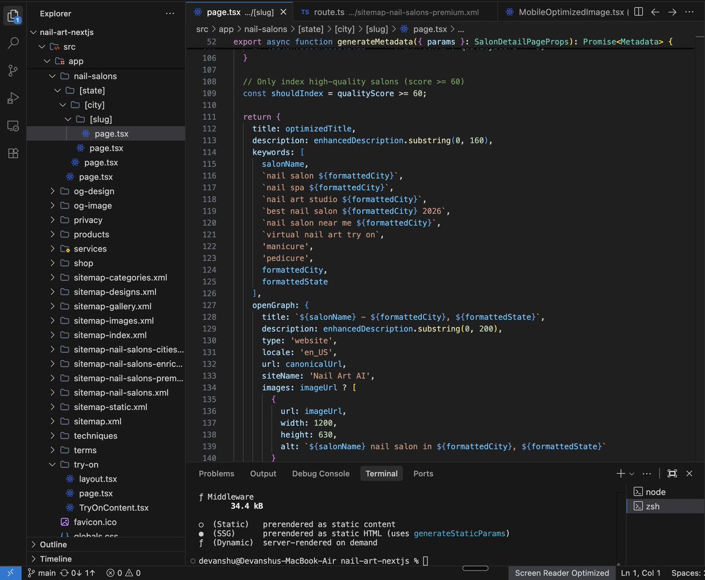Expand the privacy folder
The width and height of the screenshot is (705, 580).
pyautogui.click(x=106, y=220)
